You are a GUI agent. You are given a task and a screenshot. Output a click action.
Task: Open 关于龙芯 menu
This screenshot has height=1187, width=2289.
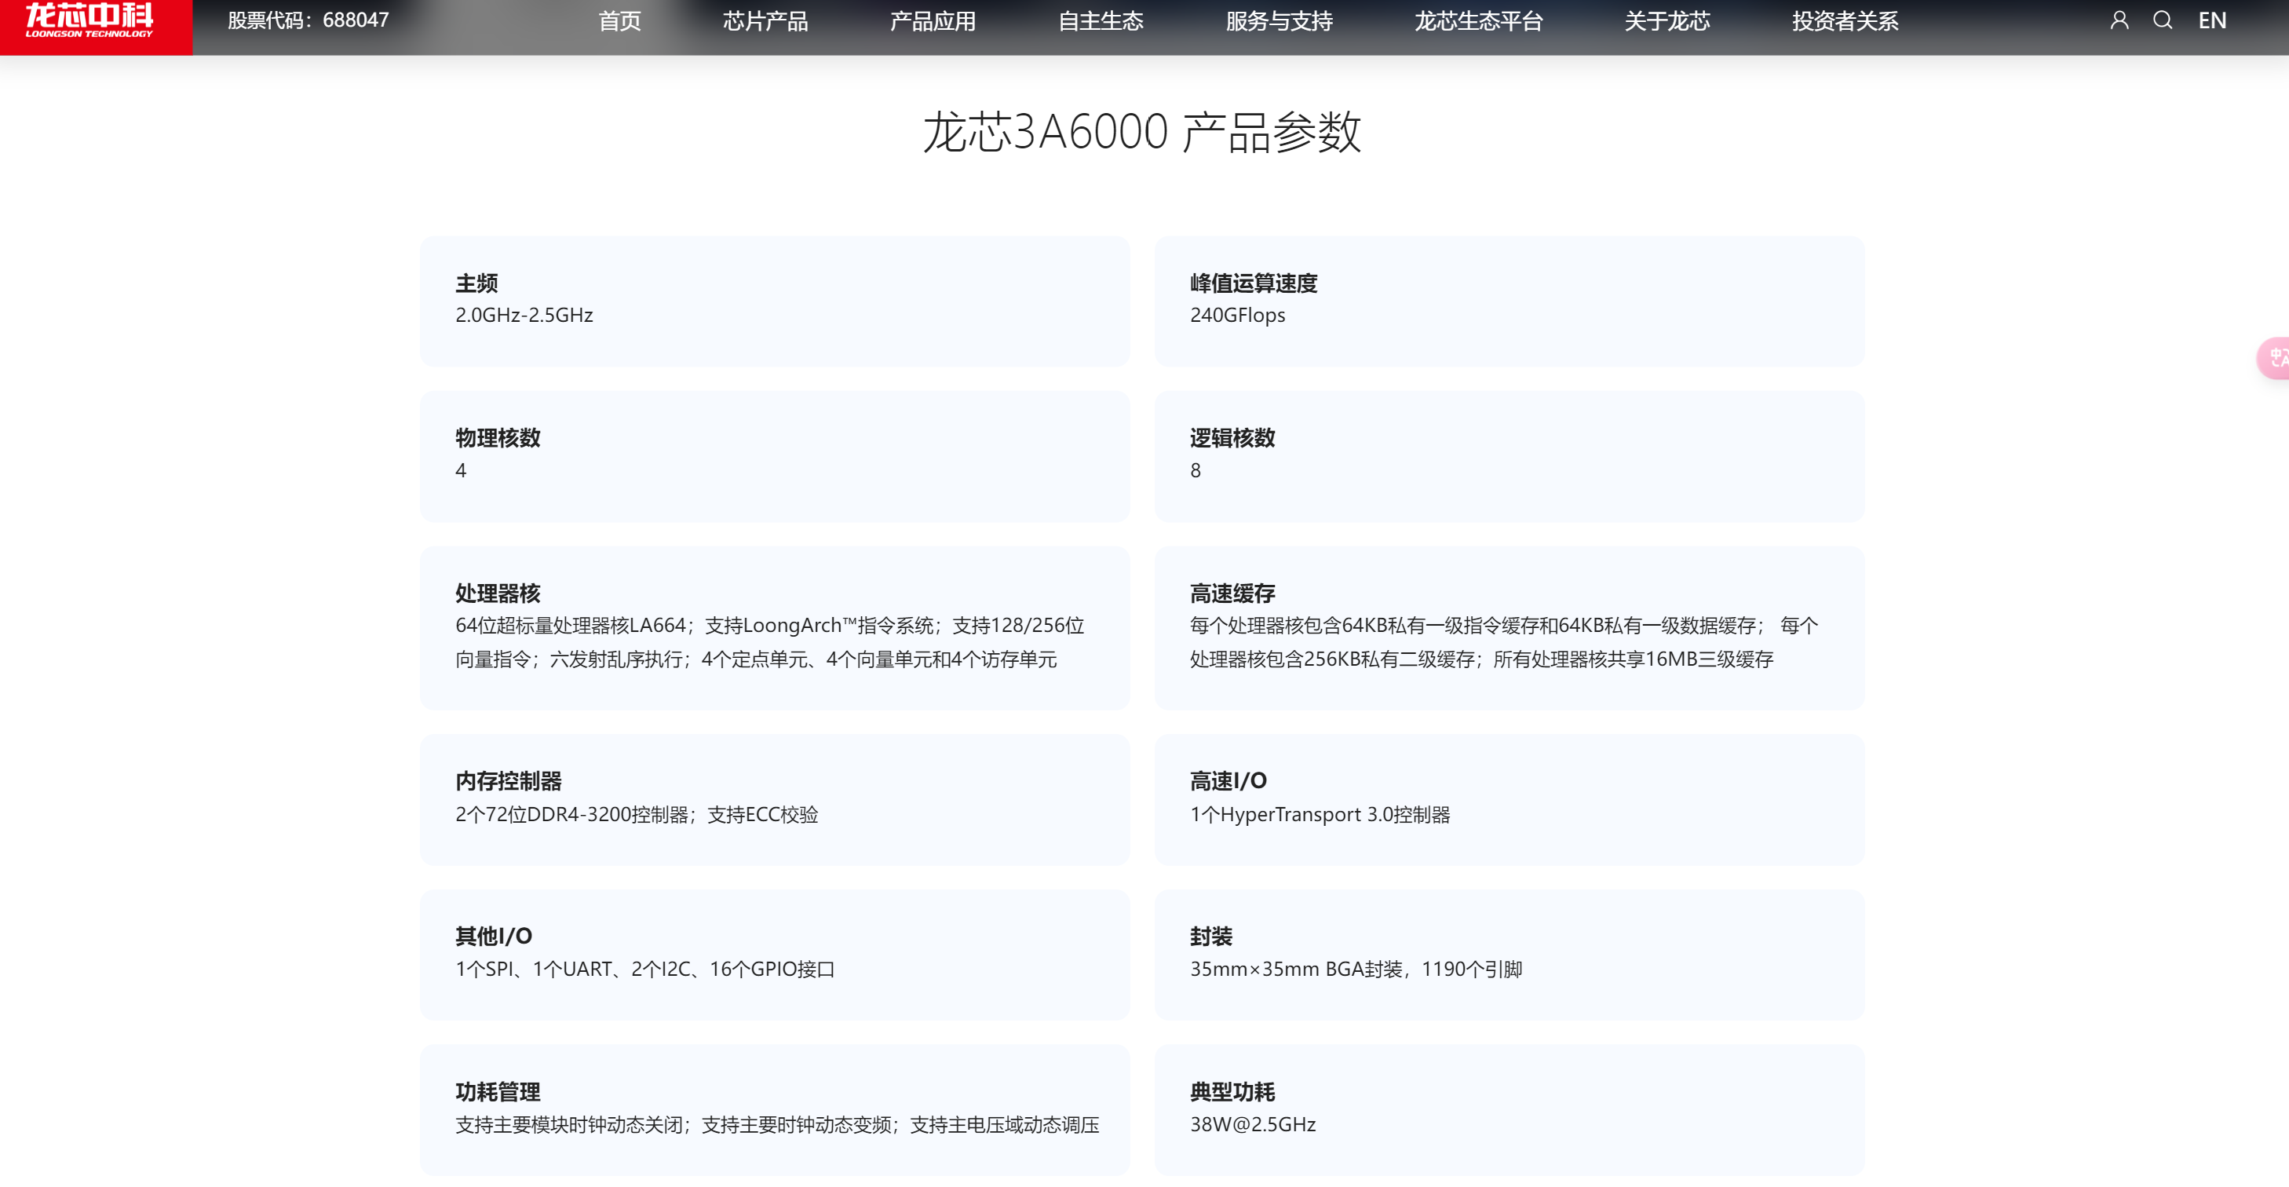click(x=1667, y=21)
